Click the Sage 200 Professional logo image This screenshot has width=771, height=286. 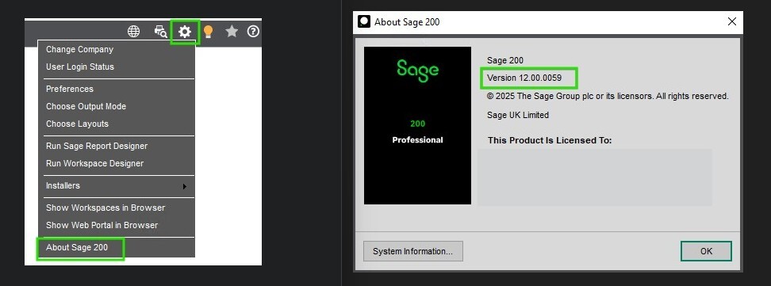417,125
